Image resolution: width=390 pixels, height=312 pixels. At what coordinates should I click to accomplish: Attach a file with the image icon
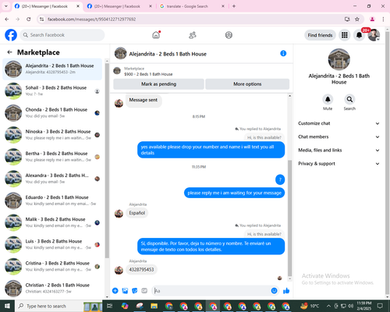tap(125, 291)
